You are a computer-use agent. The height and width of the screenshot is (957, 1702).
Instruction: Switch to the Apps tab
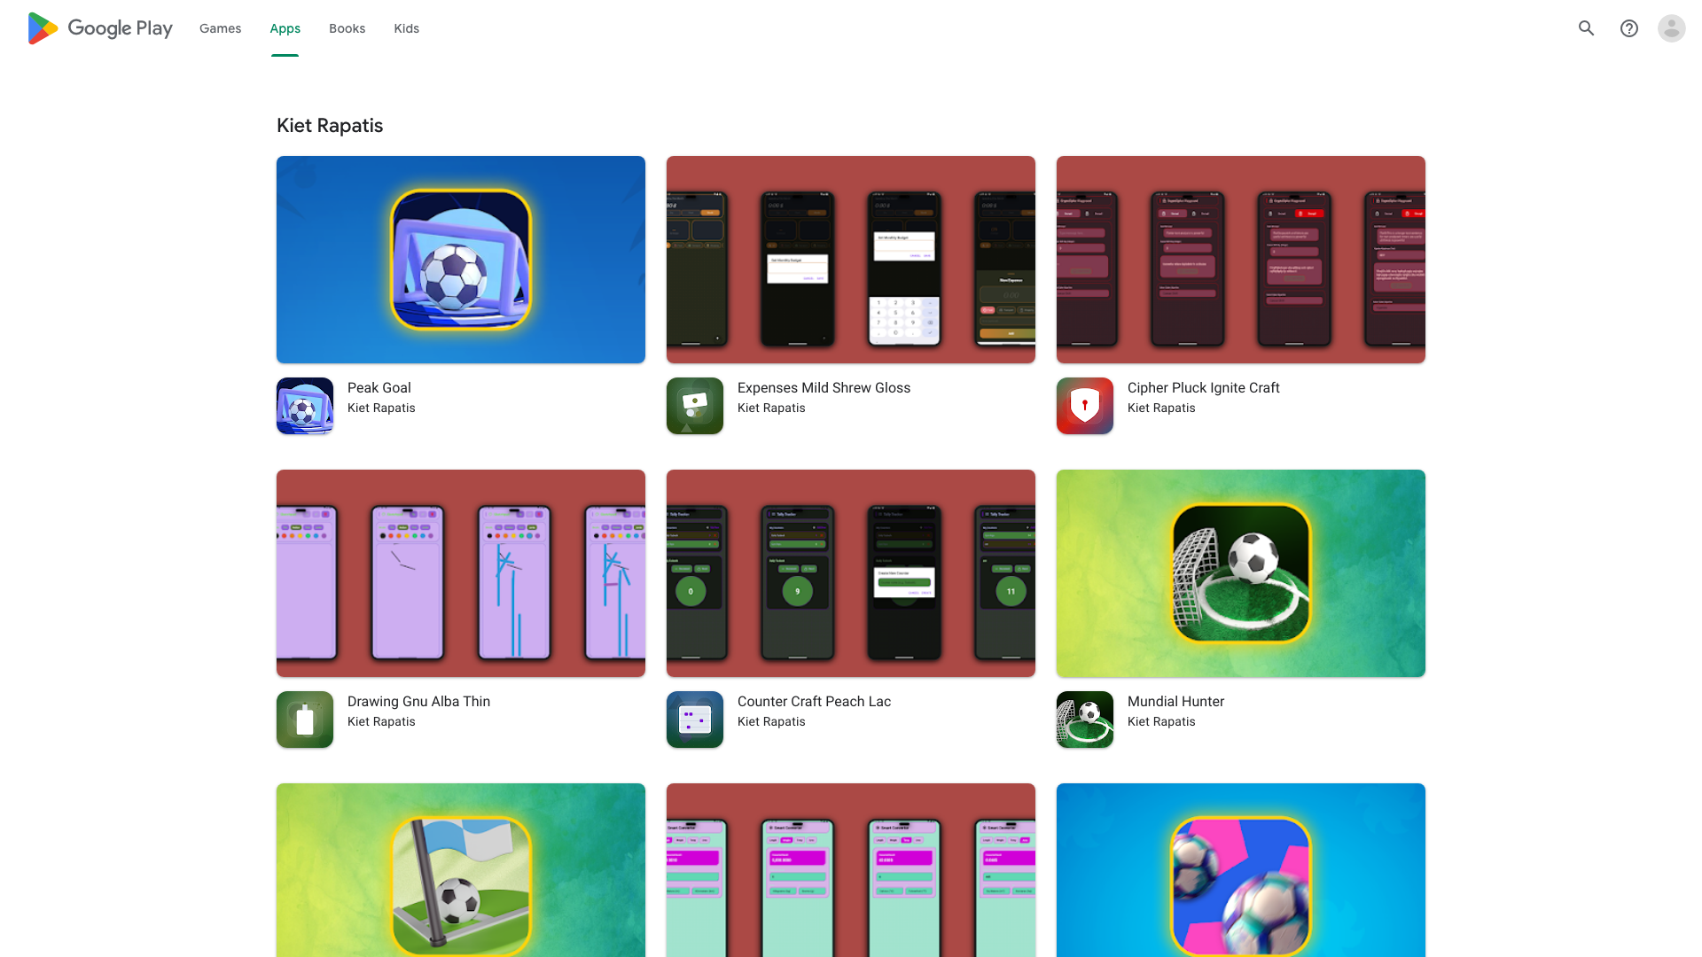(x=285, y=28)
